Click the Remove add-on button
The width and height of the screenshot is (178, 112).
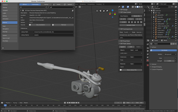[x=63, y=25]
